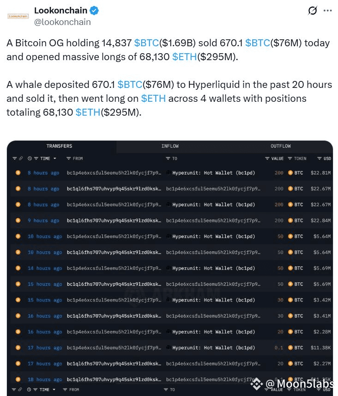
Task: Open the @lookonchain handle link
Action: coord(62,22)
